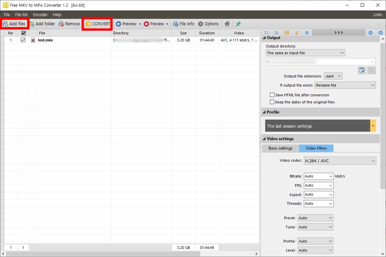The width and height of the screenshot is (386, 257).
Task: Open the Bitrate dropdown
Action: point(319,176)
